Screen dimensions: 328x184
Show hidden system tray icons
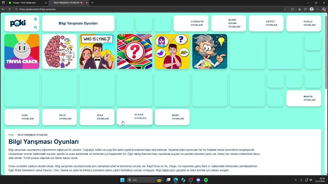coord(295,180)
